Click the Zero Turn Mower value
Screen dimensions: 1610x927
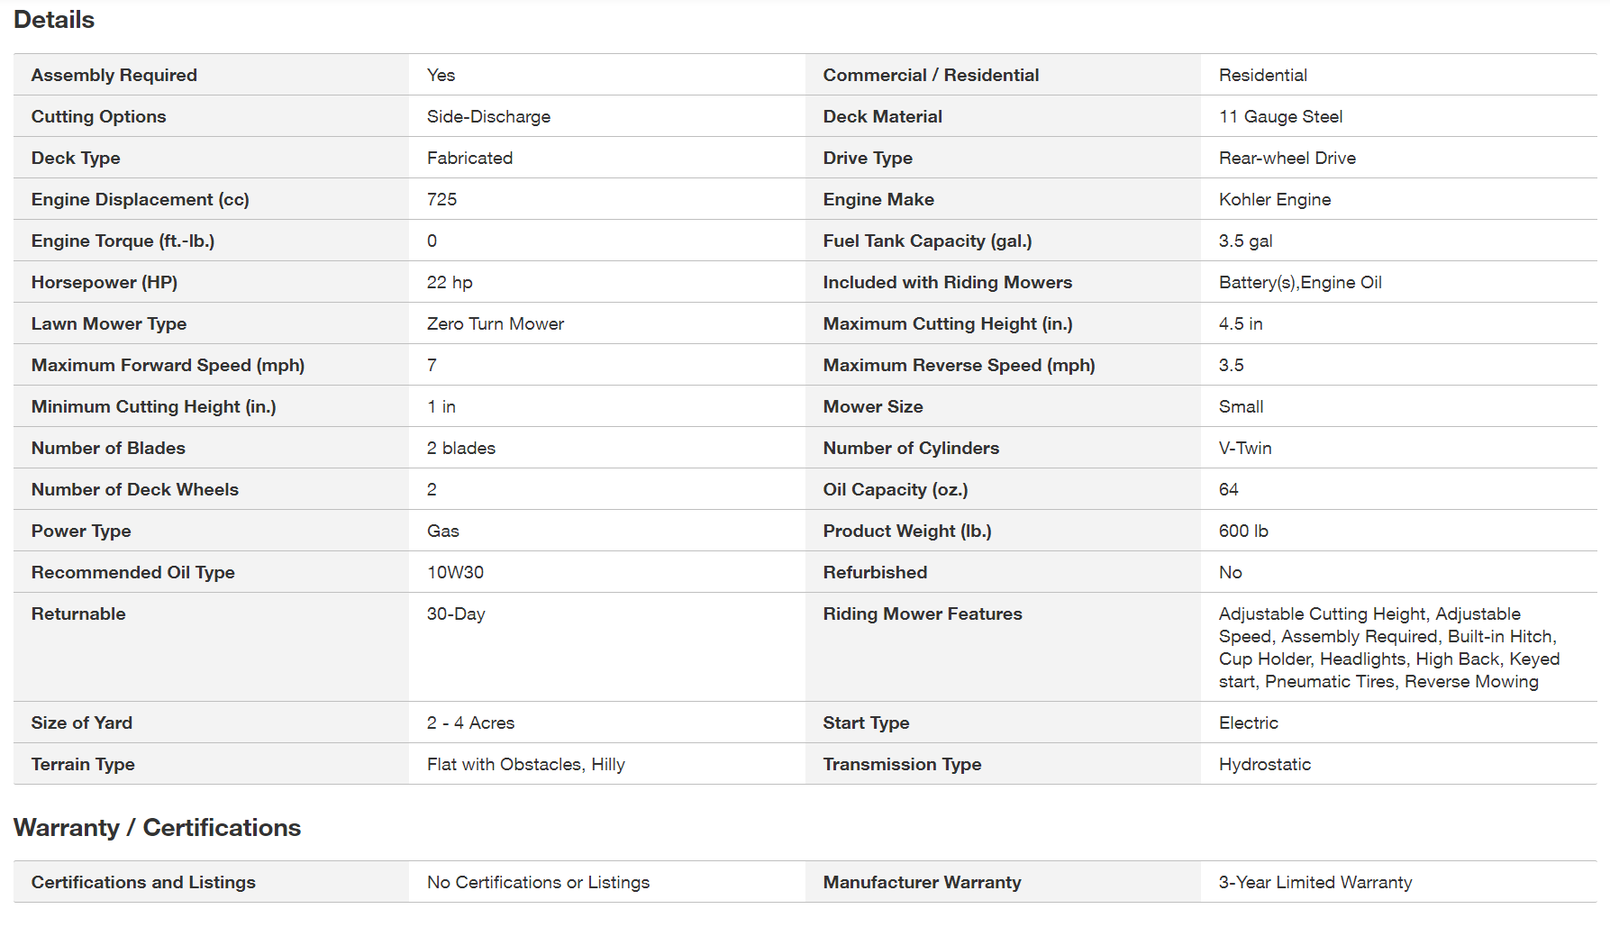tap(495, 323)
